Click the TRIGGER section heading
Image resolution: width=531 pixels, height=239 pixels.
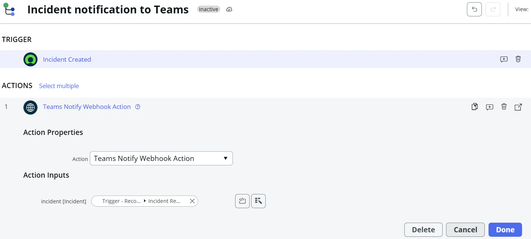(17, 39)
